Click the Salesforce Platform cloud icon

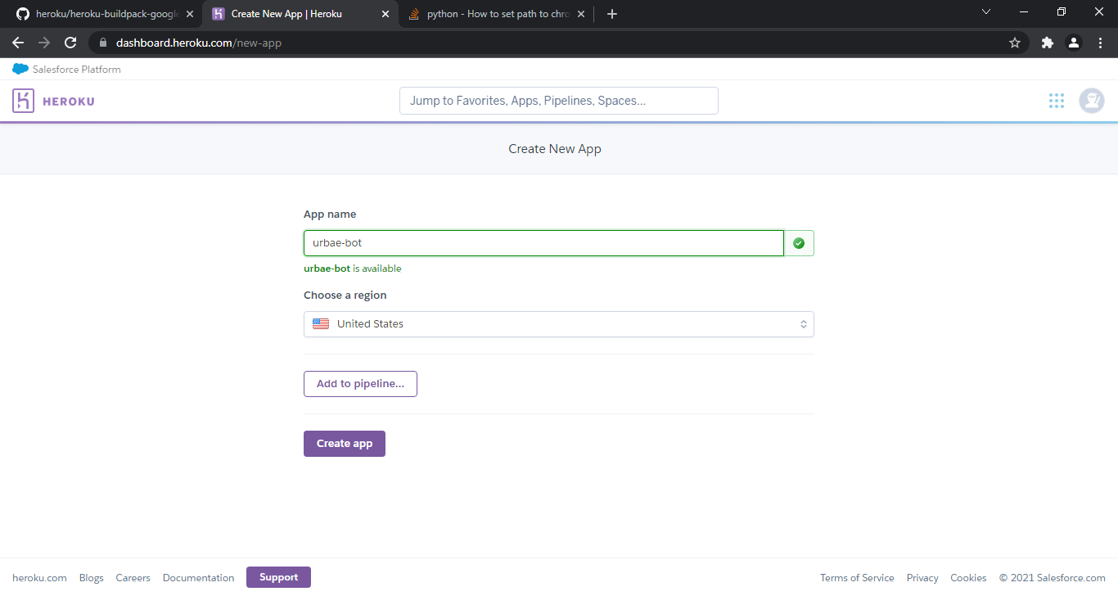pos(20,70)
